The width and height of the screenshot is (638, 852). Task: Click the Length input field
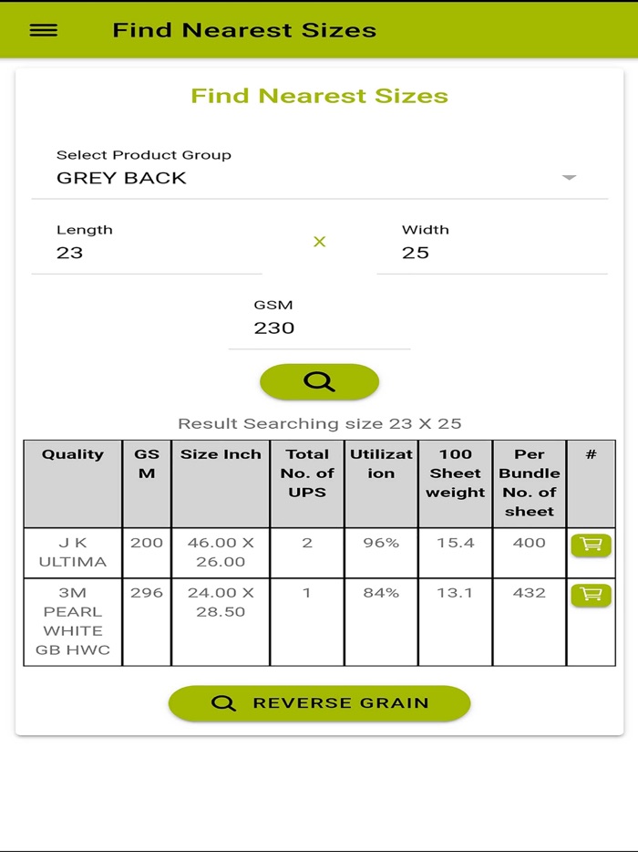pos(146,253)
